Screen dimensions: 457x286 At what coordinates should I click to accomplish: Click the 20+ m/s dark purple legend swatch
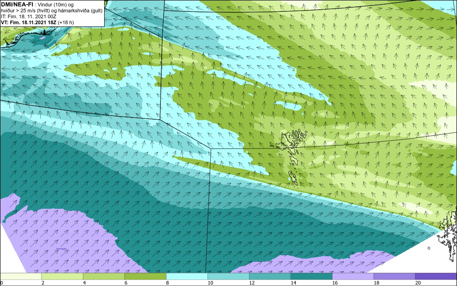coord(436,276)
